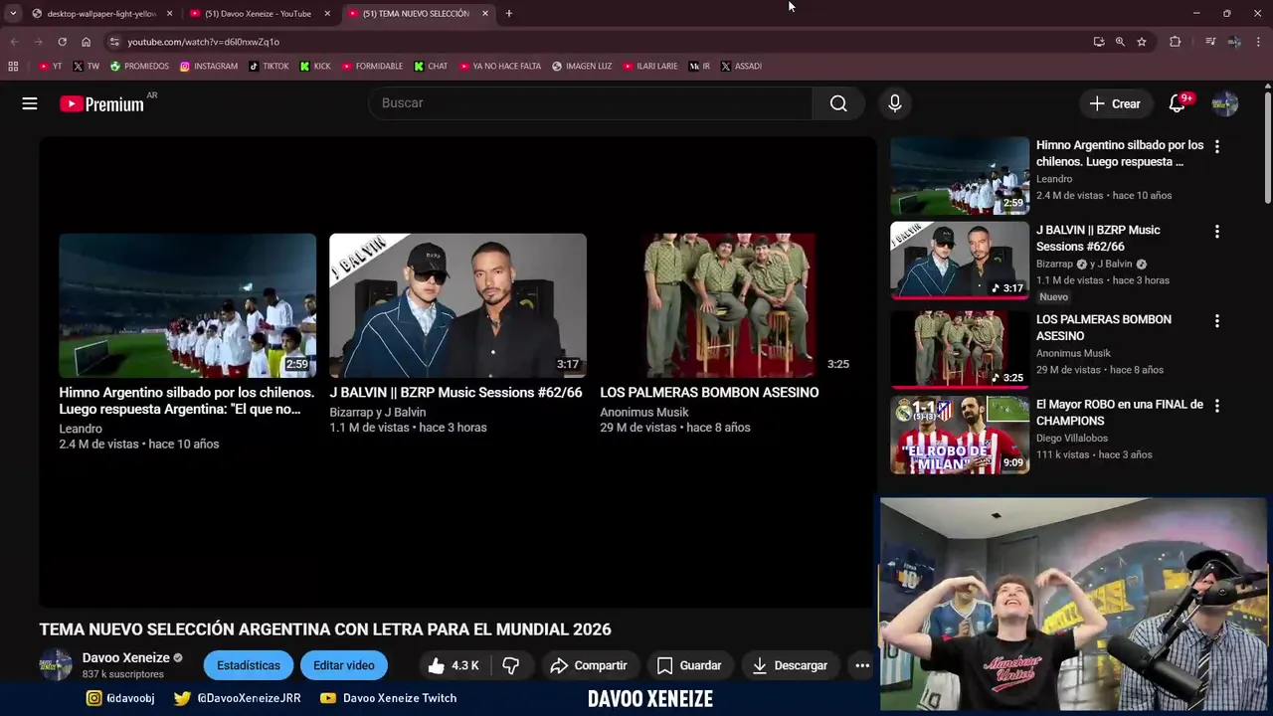Screen dimensions: 1273x716
Task: Click 'Anonimus Musik' sidebar channel name
Action: 1073,353
